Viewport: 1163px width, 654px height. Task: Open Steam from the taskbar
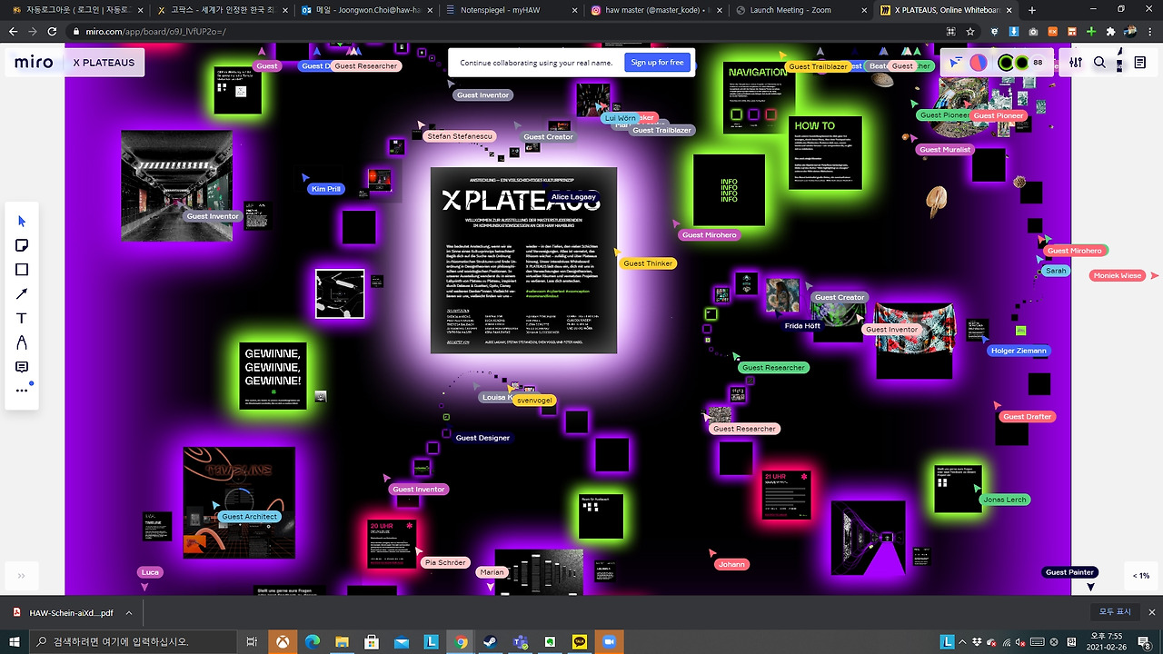click(x=491, y=641)
